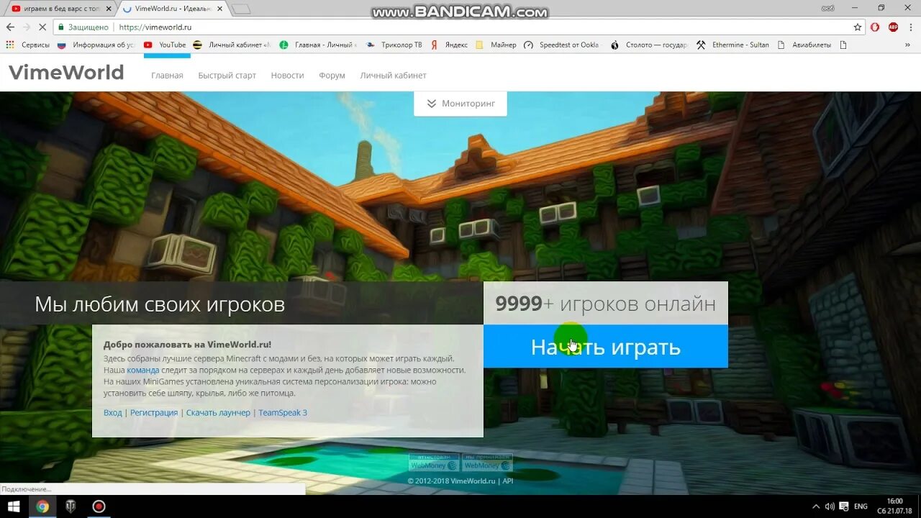
Task: Switch to Chrome in the taskbar
Action: 42,506
